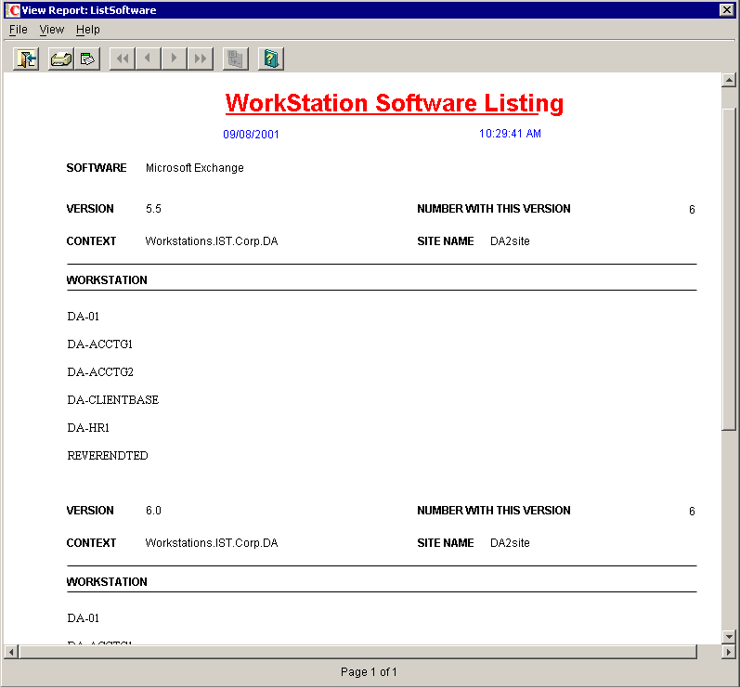Image resolution: width=740 pixels, height=688 pixels.
Task: Open the View menu
Action: tap(51, 30)
